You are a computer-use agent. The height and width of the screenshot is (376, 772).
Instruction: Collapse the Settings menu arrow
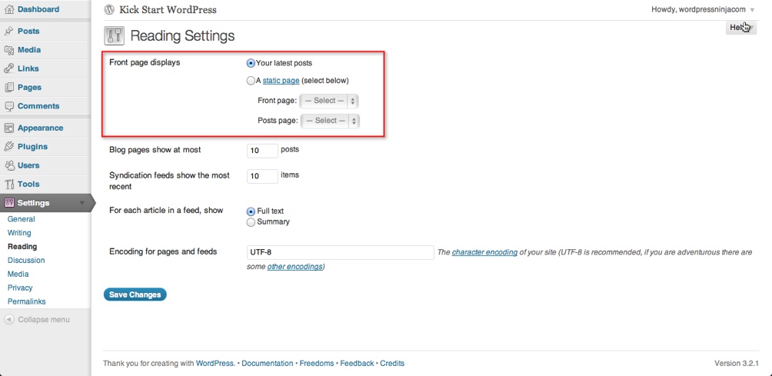tap(82, 203)
